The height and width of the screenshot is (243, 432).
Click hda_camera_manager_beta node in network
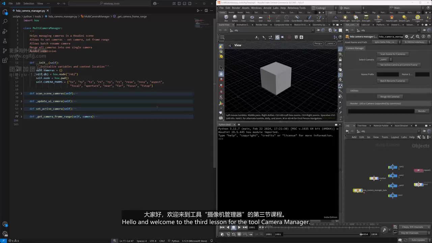pyautogui.click(x=358, y=190)
